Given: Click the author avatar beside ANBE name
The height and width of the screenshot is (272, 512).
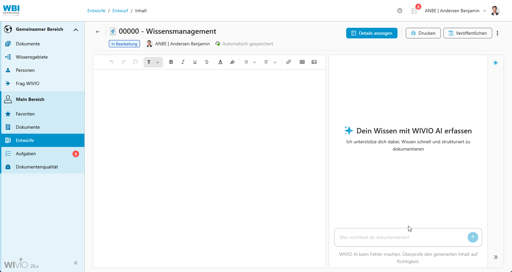Looking at the screenshot, I should click(149, 44).
